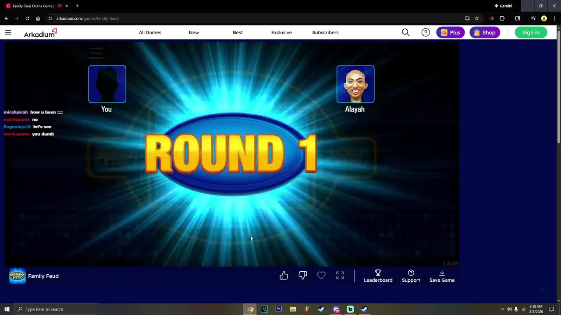The width and height of the screenshot is (561, 315).
Task: Open the Arkadium hamburger menu
Action: [x=8, y=32]
